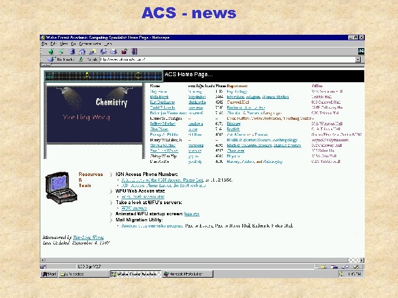
Task: Click the Reload page toolbar icon
Action: [72, 52]
